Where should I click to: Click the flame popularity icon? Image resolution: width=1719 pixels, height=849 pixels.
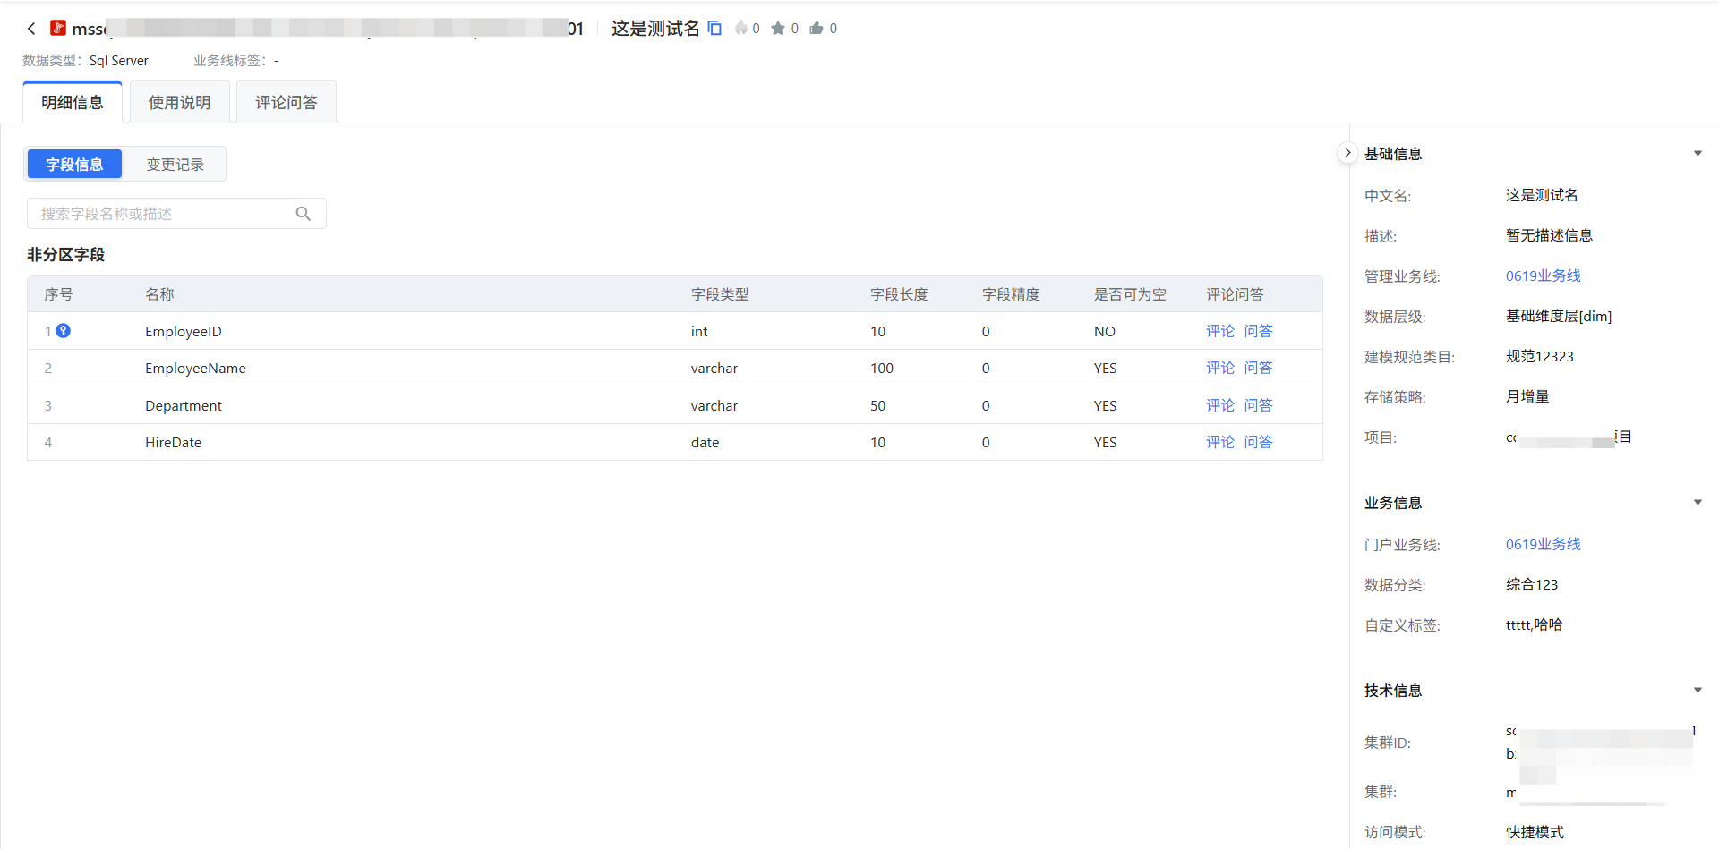(x=741, y=29)
